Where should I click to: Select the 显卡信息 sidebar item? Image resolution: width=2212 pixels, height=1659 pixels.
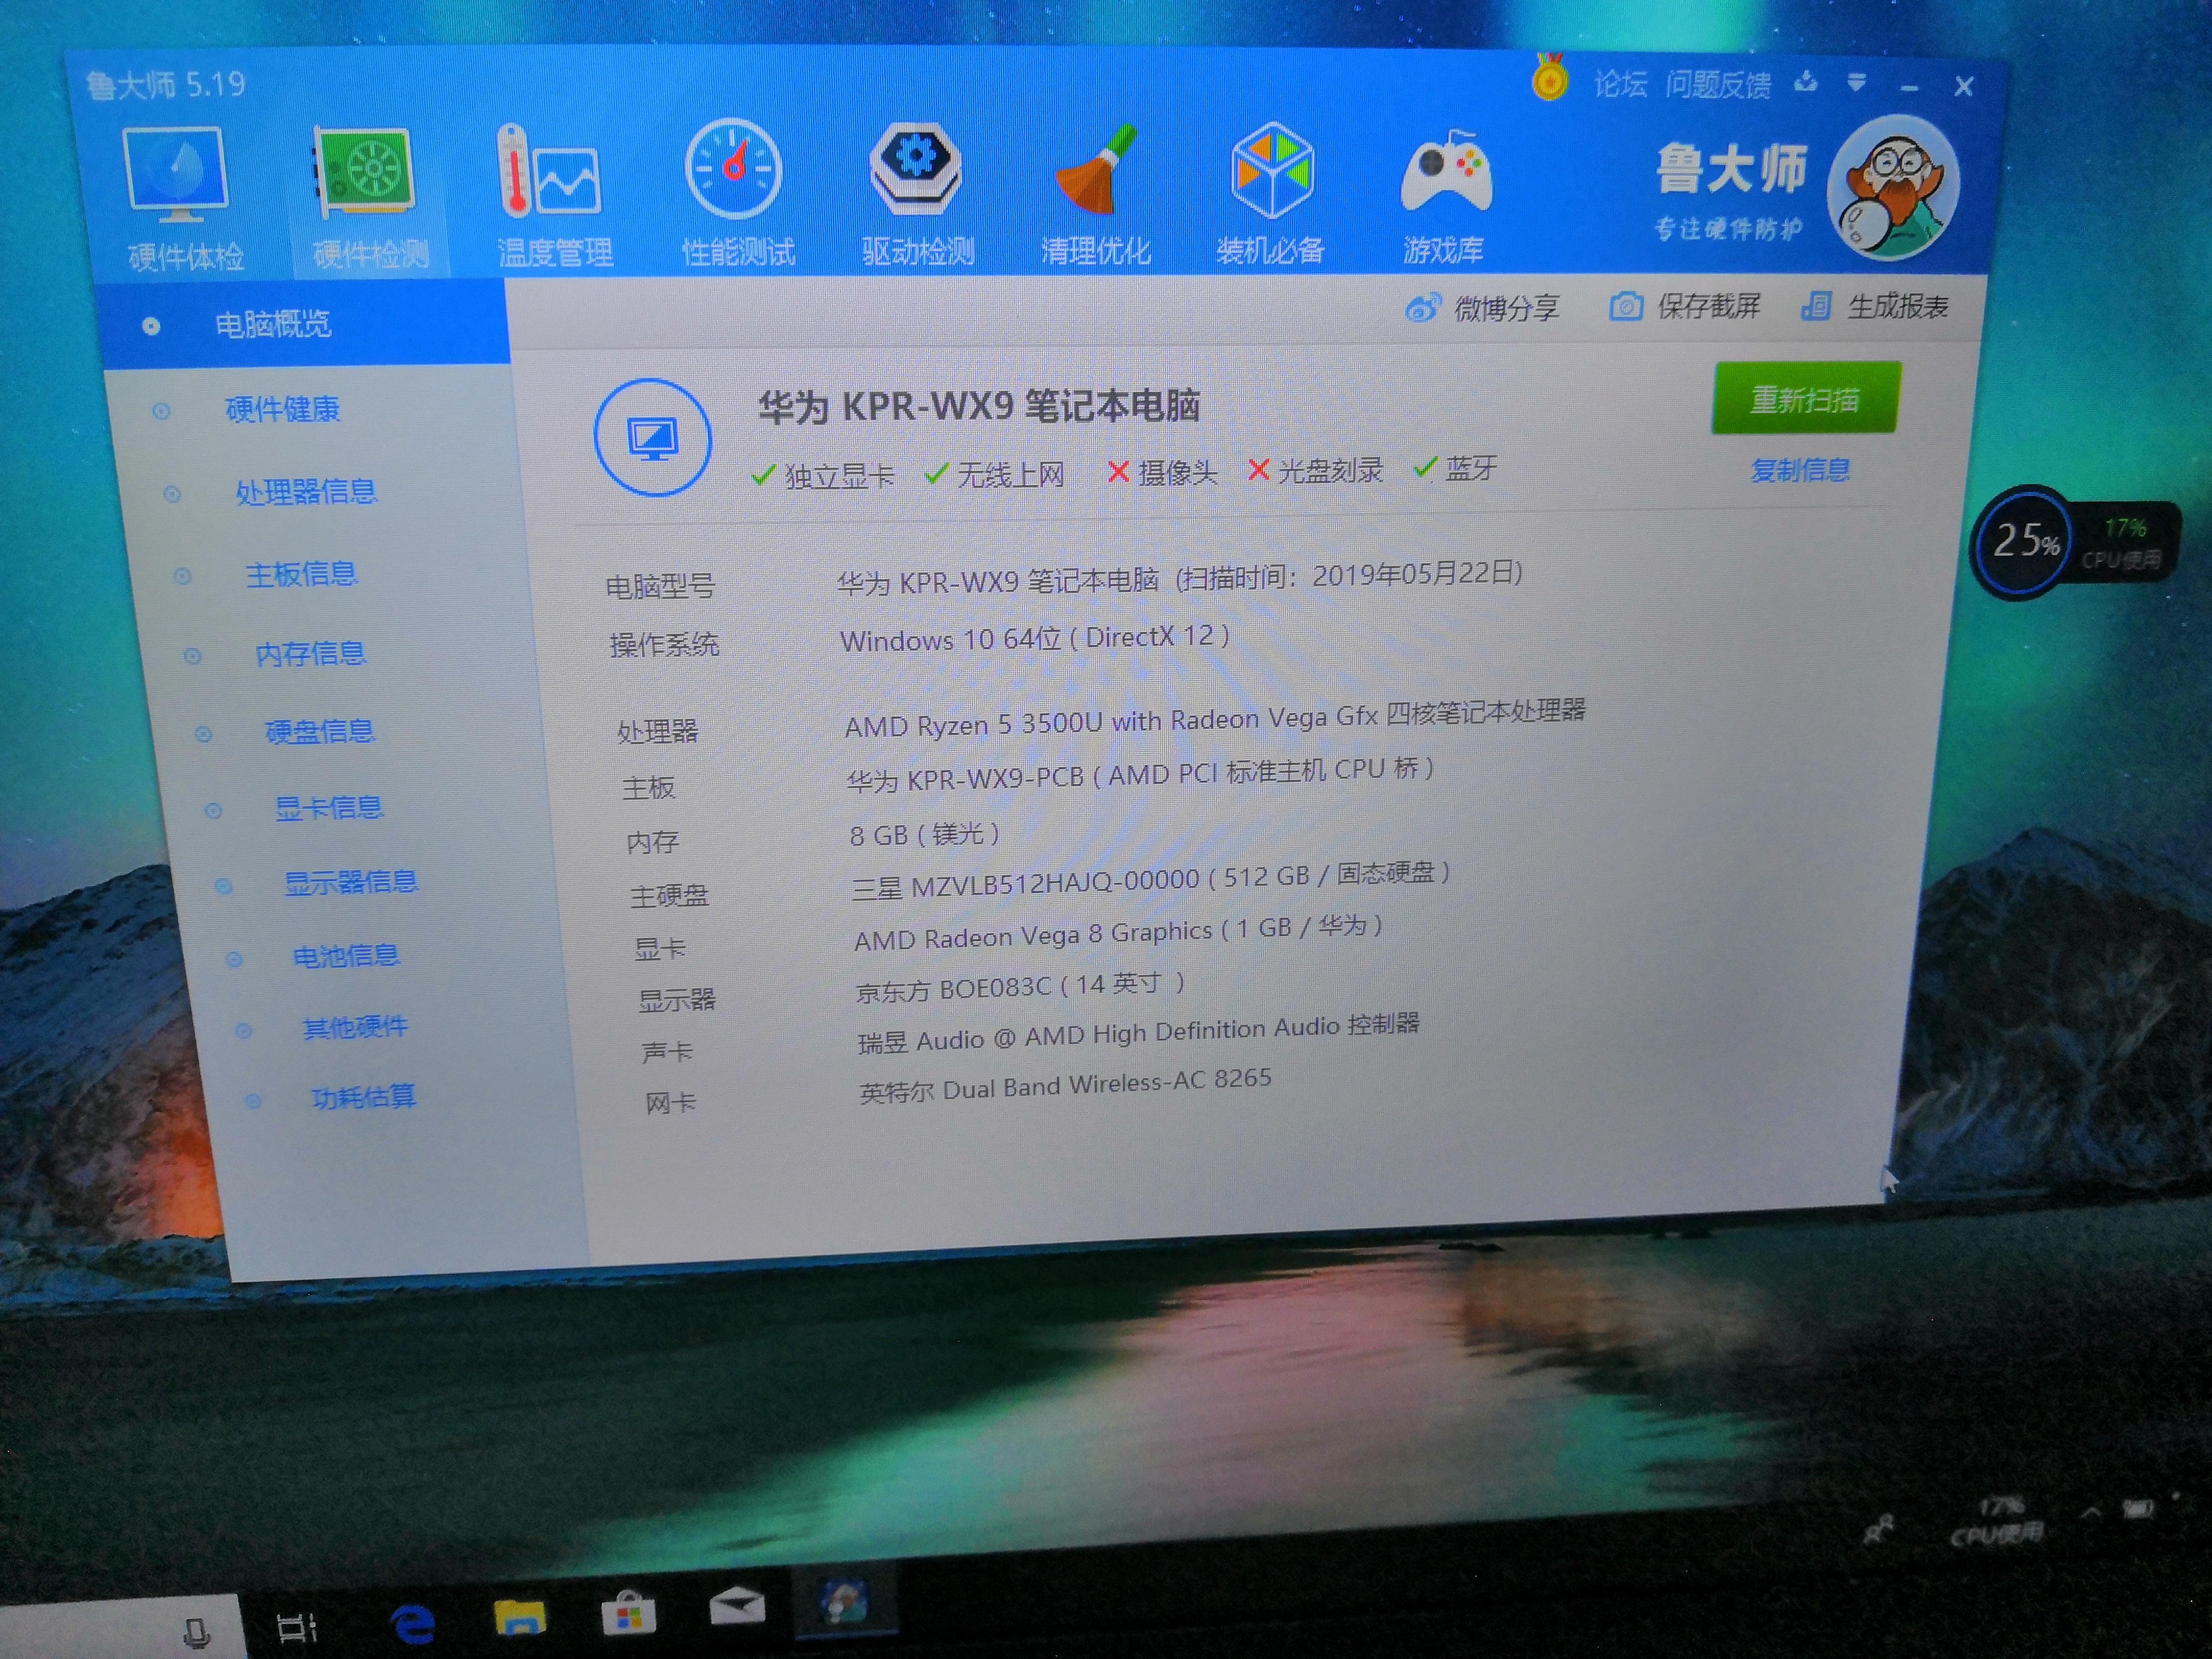pyautogui.click(x=328, y=808)
